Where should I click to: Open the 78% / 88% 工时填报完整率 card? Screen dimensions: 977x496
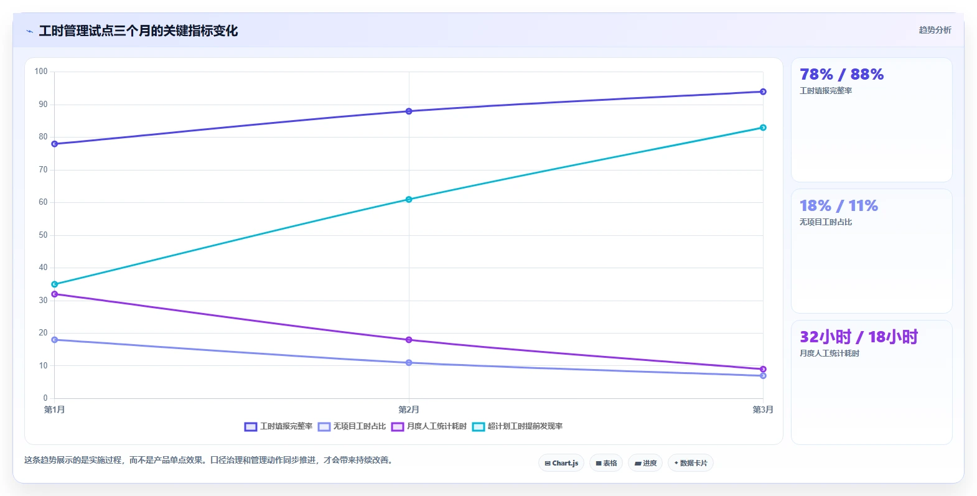click(x=872, y=120)
